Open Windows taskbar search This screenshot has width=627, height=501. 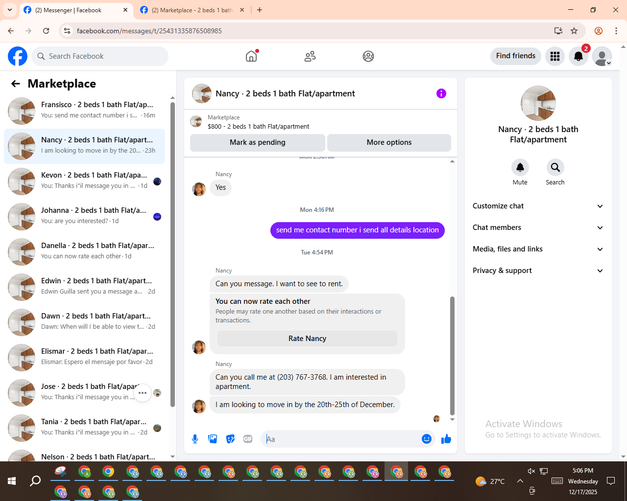pos(35,481)
